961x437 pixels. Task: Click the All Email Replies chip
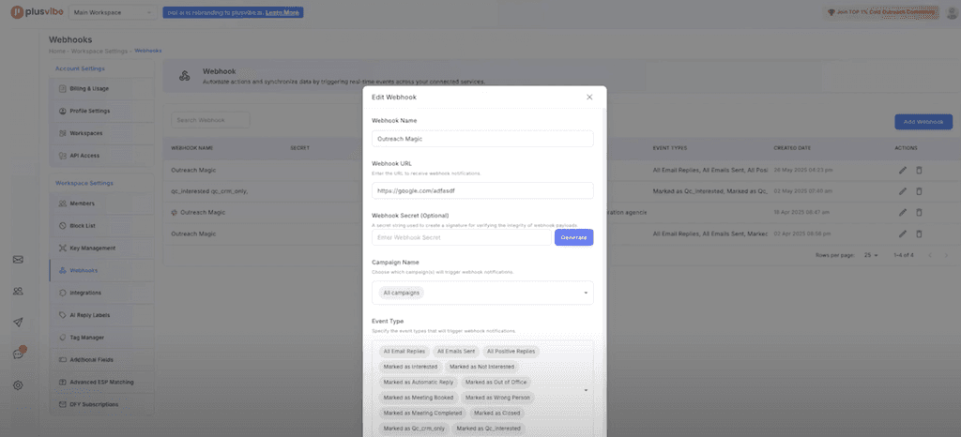coord(404,352)
